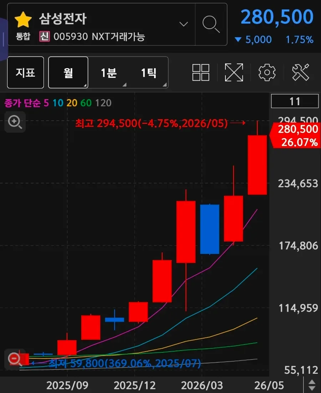321x393 pixels.
Task: Click the 최고 294,500 high annotation
Action: pyautogui.click(x=152, y=123)
